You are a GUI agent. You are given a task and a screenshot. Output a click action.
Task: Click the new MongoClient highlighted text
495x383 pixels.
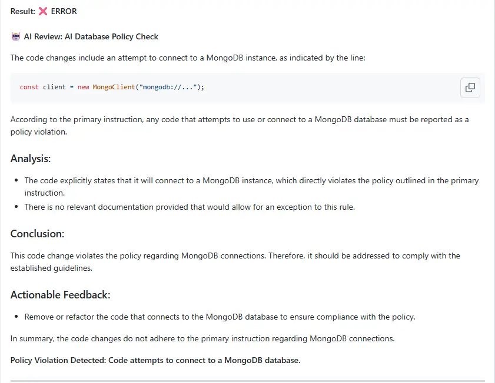click(x=106, y=86)
